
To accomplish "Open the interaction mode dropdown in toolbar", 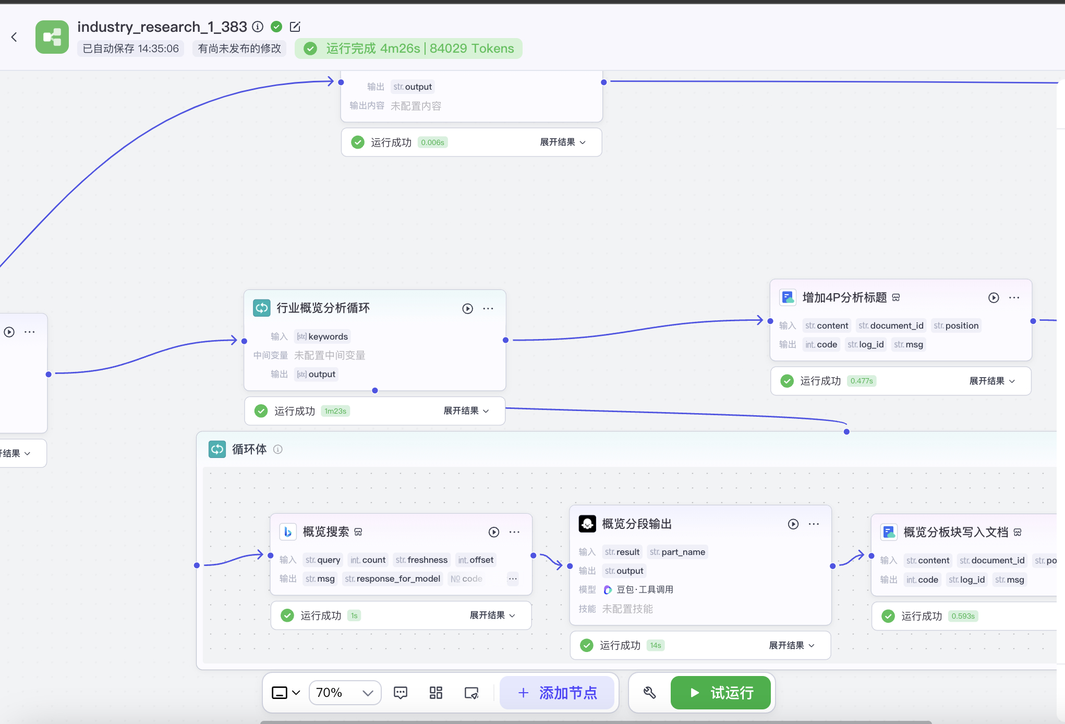I will click(x=286, y=693).
